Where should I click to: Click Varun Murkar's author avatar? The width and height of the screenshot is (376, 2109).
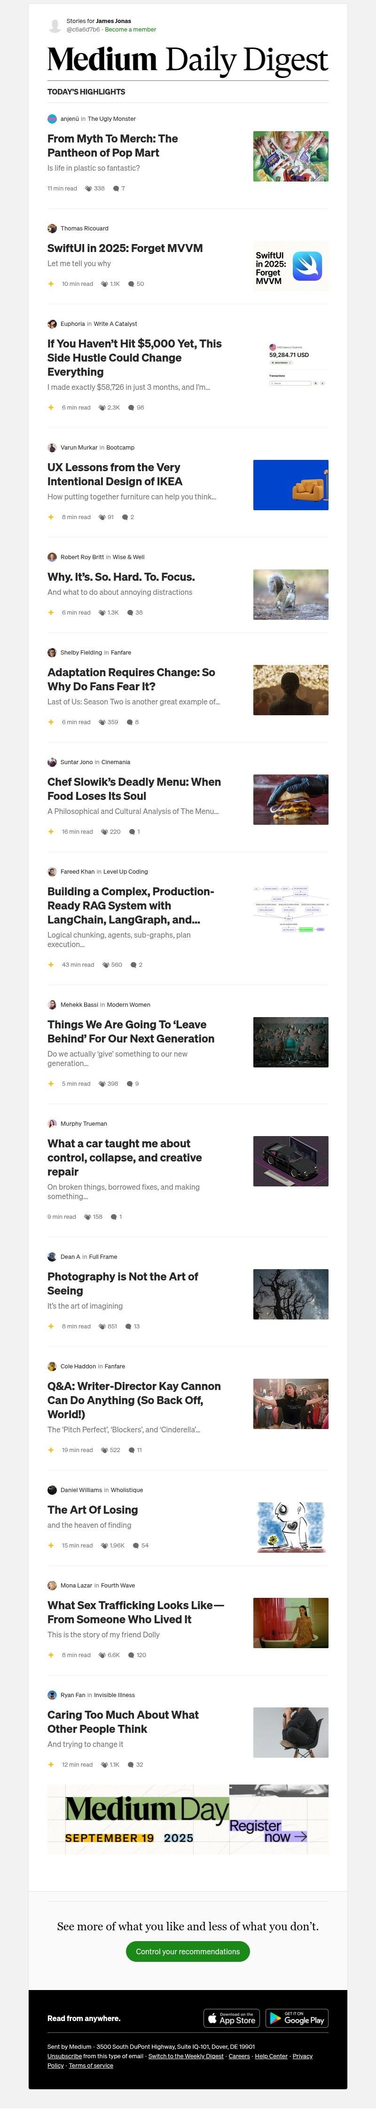point(52,448)
